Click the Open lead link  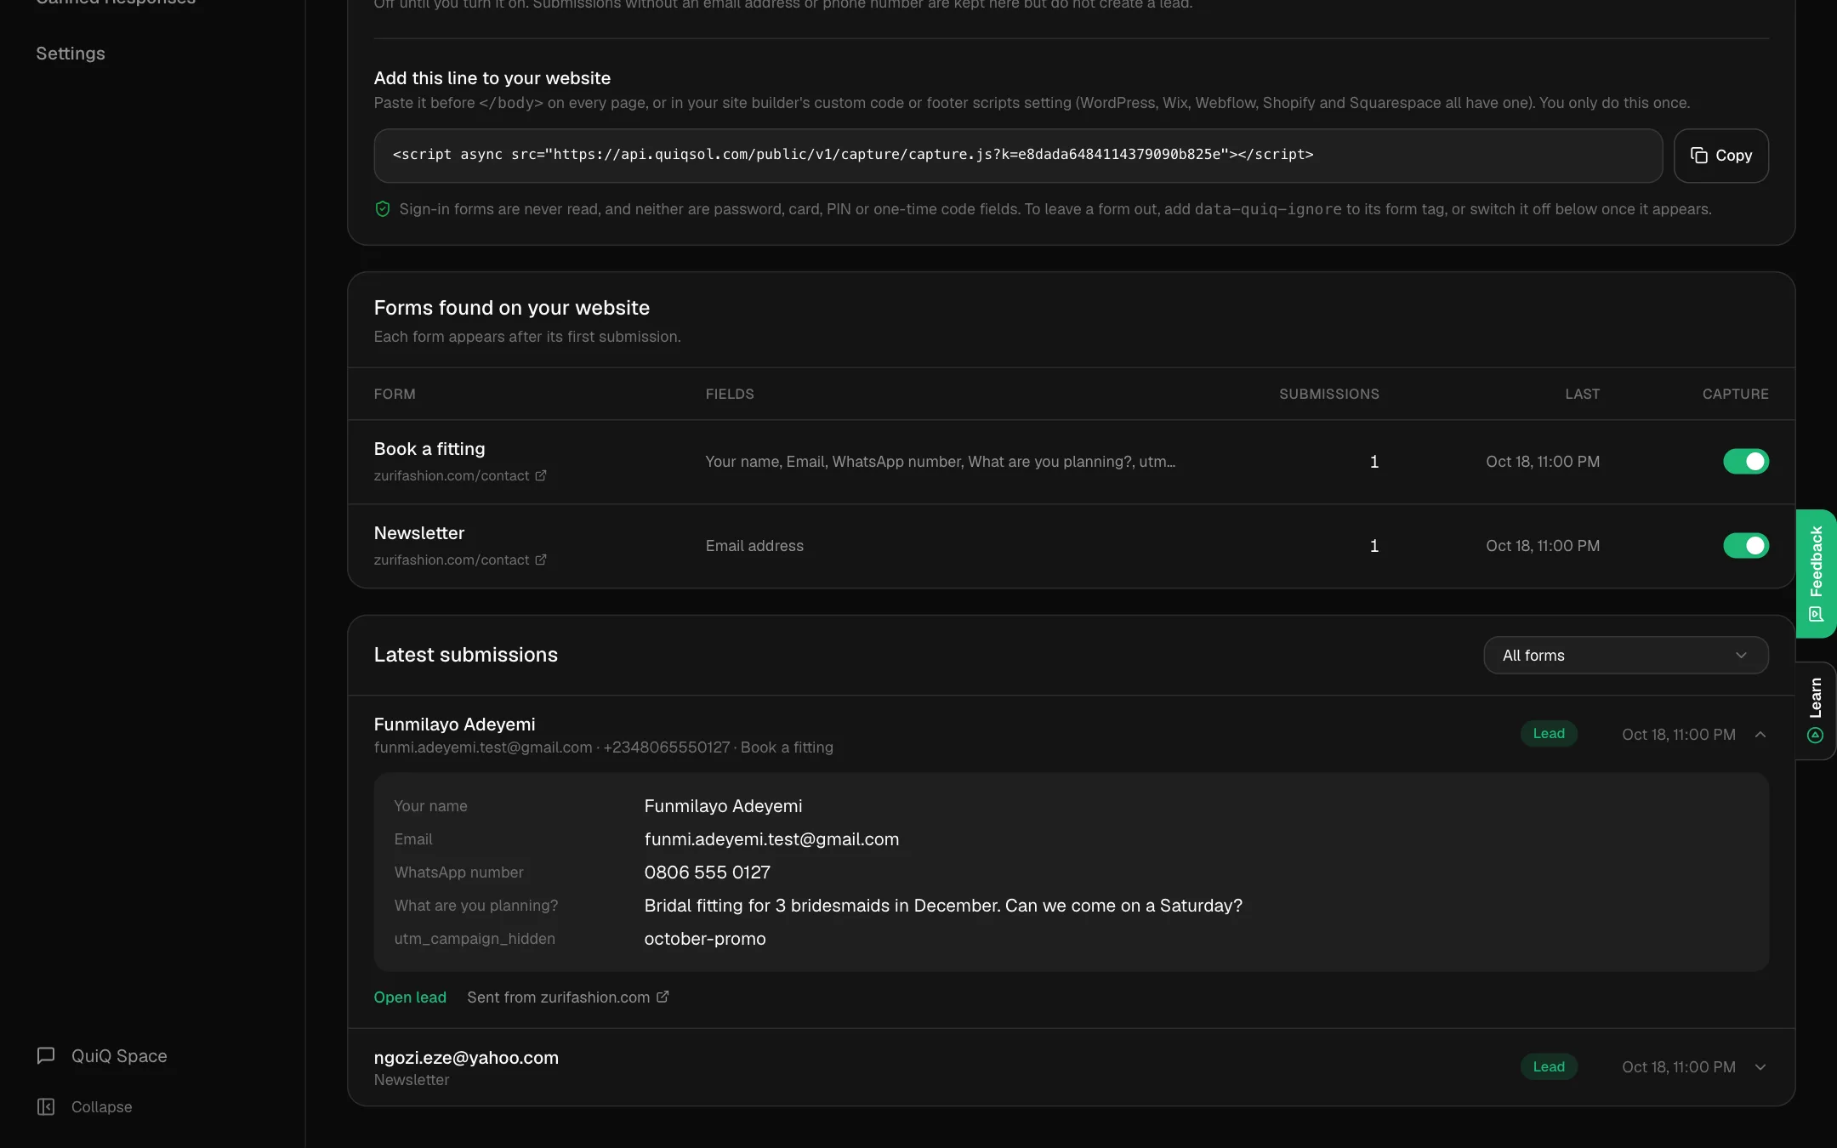pyautogui.click(x=410, y=997)
